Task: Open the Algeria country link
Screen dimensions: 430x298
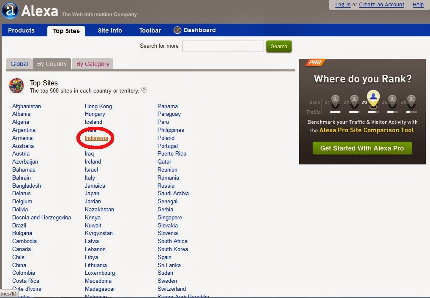Action: point(21,122)
